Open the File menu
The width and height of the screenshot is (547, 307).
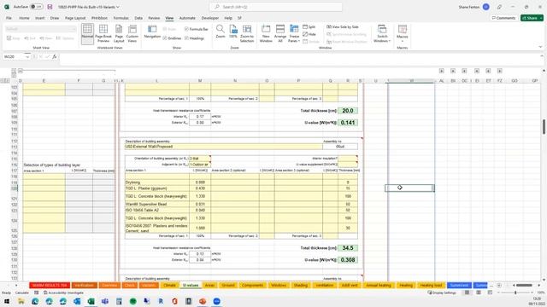point(9,18)
